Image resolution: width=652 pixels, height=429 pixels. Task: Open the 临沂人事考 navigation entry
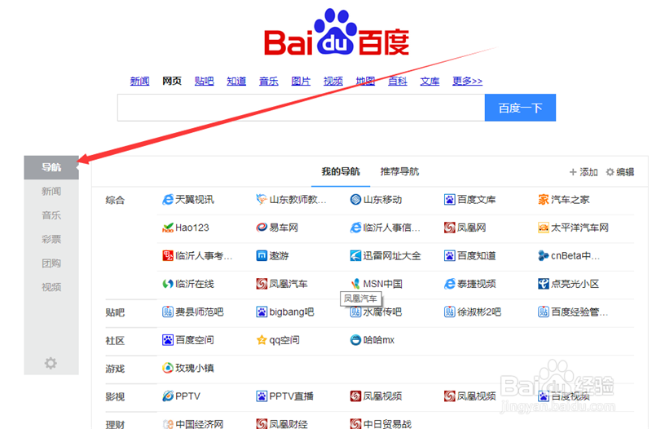197,255
